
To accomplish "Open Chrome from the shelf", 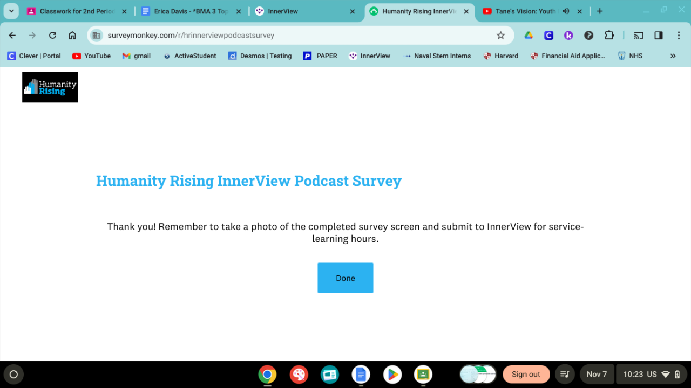I will pyautogui.click(x=268, y=375).
